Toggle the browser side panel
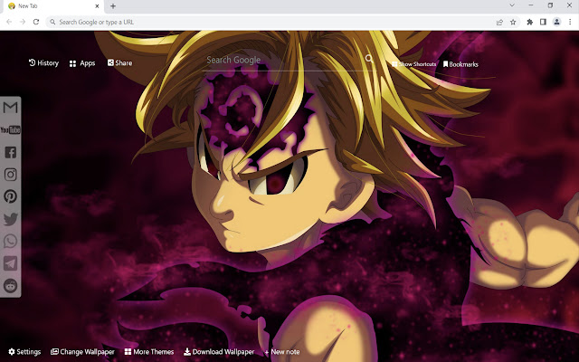This screenshot has height=362, width=579. coord(543,22)
